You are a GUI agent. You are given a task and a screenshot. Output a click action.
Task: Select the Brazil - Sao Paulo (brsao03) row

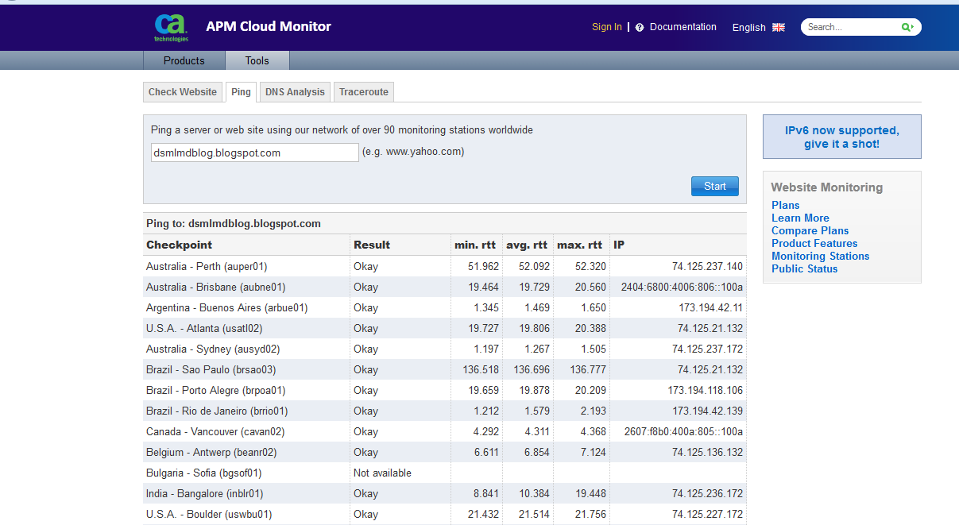pos(445,369)
